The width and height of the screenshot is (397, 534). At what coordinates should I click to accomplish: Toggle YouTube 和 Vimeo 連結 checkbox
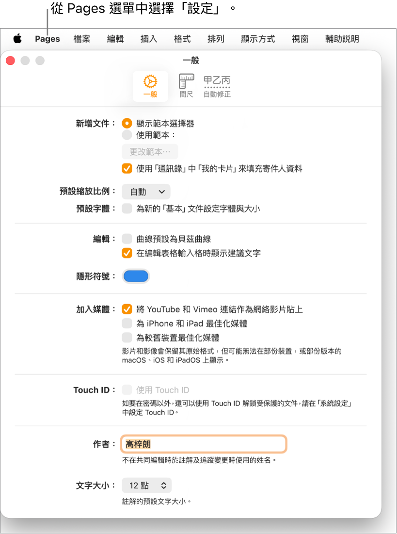pos(127,309)
